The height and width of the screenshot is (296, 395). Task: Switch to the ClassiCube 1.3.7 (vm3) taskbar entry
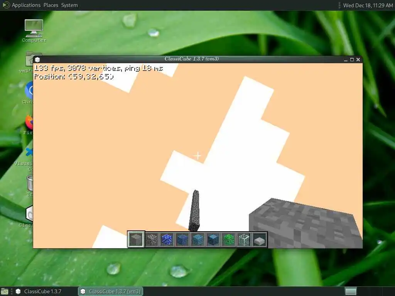[x=111, y=291]
